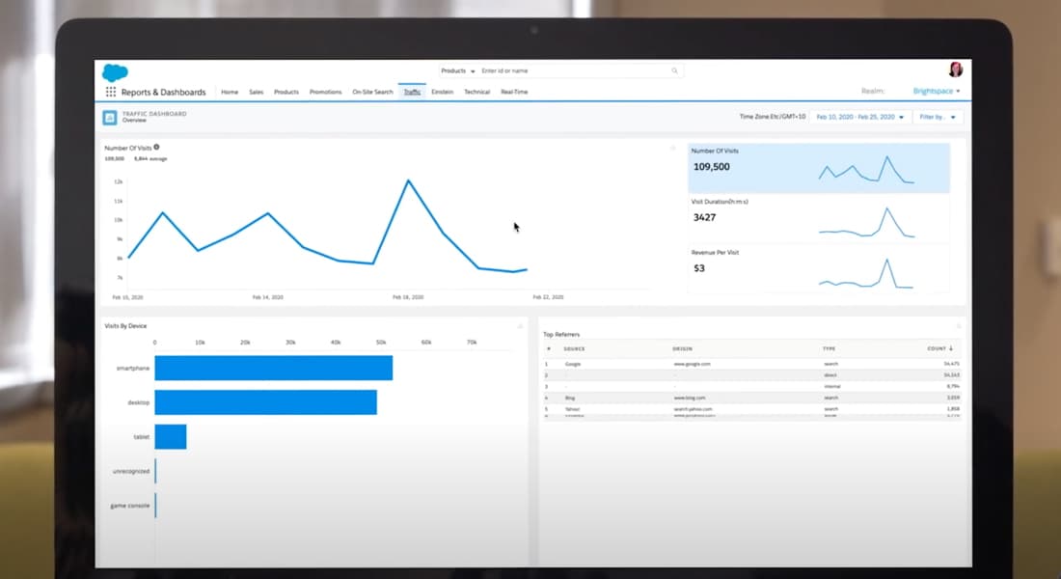Open the Feb 10 - Feb 25 date range picker
1061x579 pixels.
click(x=859, y=115)
